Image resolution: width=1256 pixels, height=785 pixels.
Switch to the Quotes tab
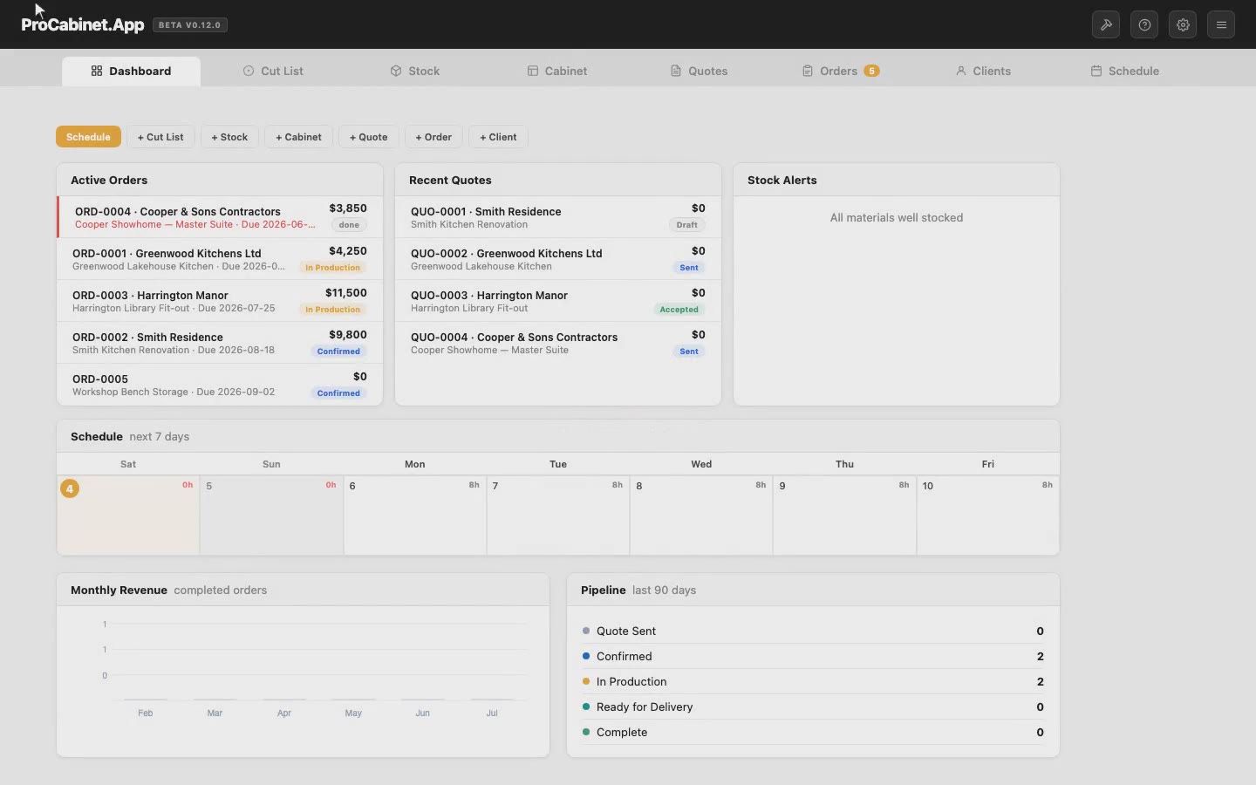(699, 71)
